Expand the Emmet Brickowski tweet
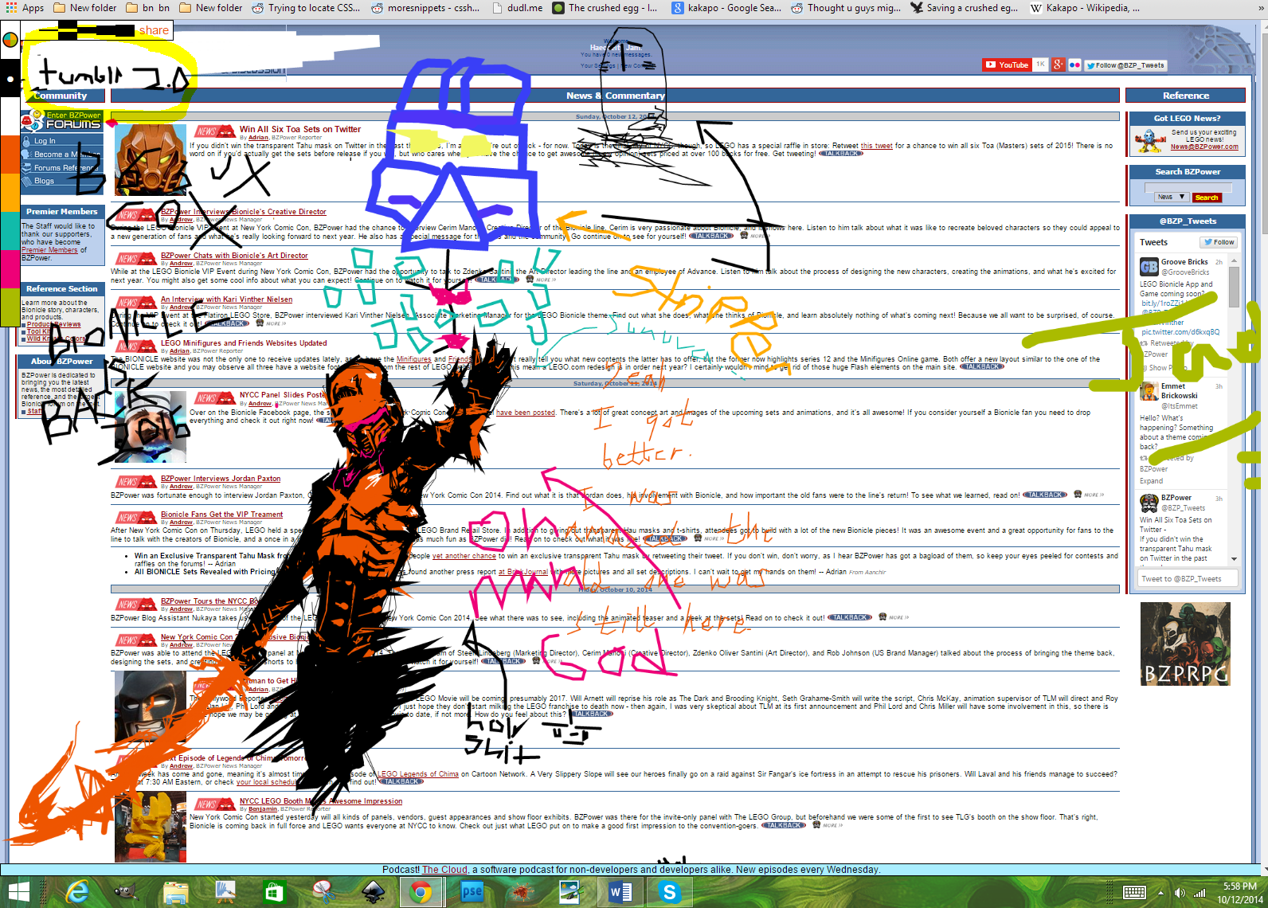 tap(1151, 481)
